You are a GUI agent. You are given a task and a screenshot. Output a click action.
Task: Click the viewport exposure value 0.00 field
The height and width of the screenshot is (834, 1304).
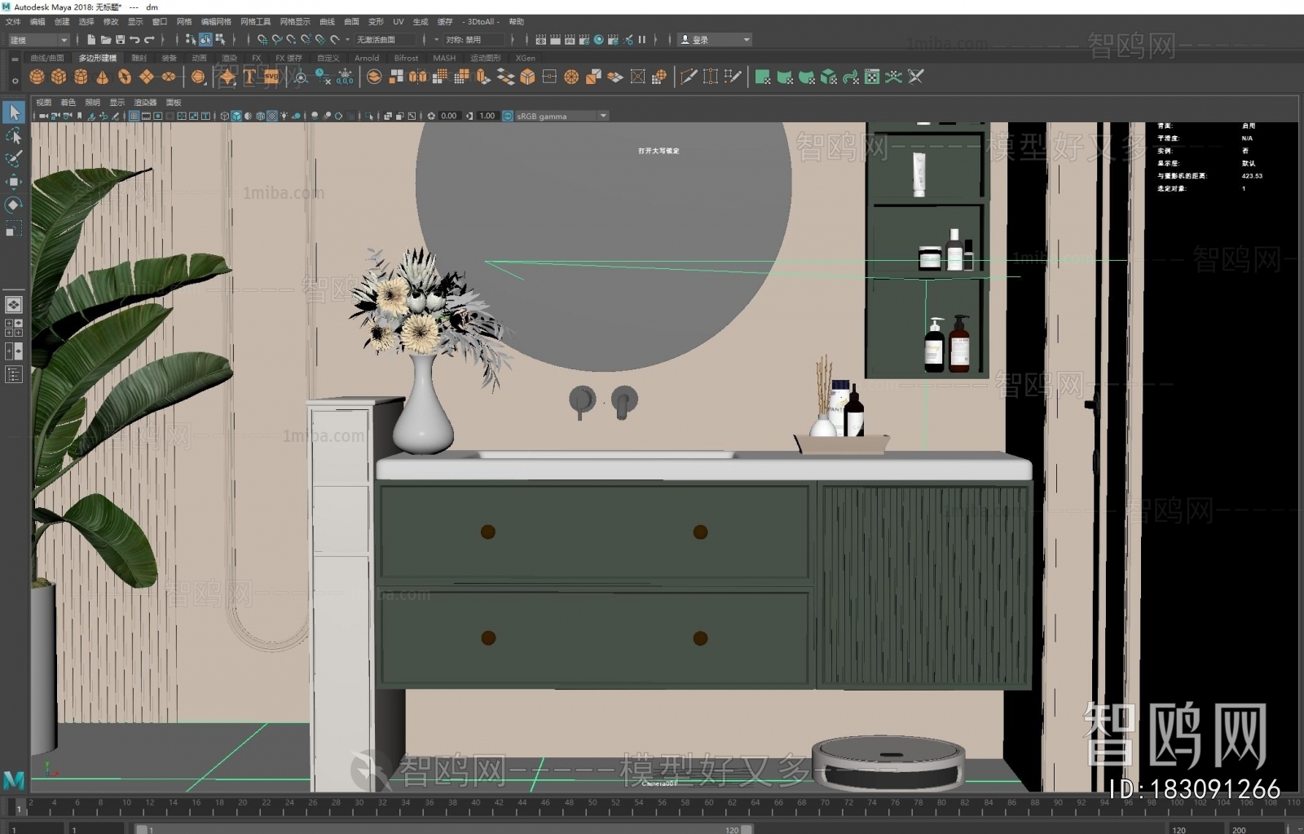[449, 116]
